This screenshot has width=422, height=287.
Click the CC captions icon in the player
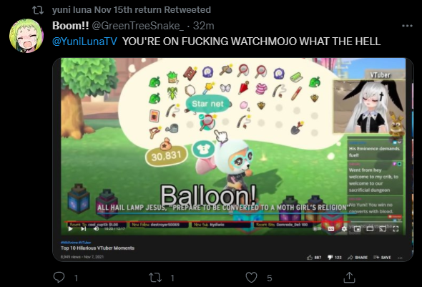[331, 229]
